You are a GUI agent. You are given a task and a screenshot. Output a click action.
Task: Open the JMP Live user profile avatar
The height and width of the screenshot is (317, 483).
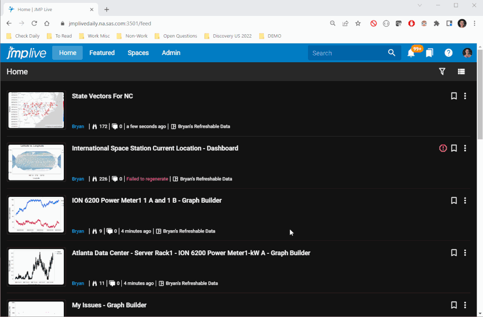(x=468, y=53)
